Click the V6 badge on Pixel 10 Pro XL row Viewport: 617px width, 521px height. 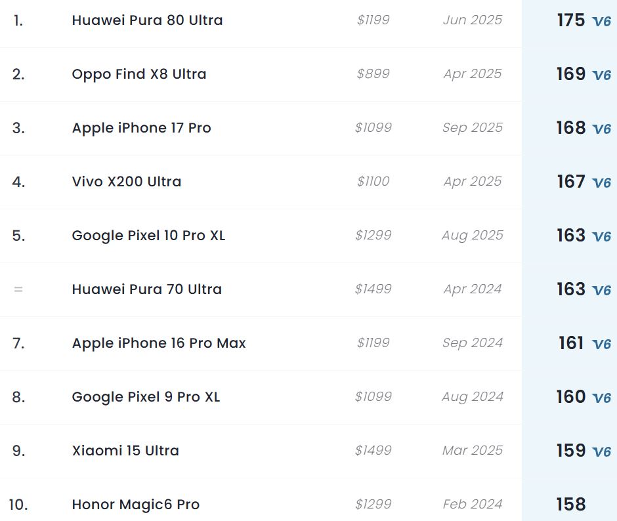point(601,237)
